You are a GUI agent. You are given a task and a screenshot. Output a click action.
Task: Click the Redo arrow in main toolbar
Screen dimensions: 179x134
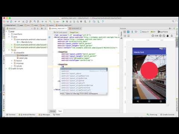19,22
